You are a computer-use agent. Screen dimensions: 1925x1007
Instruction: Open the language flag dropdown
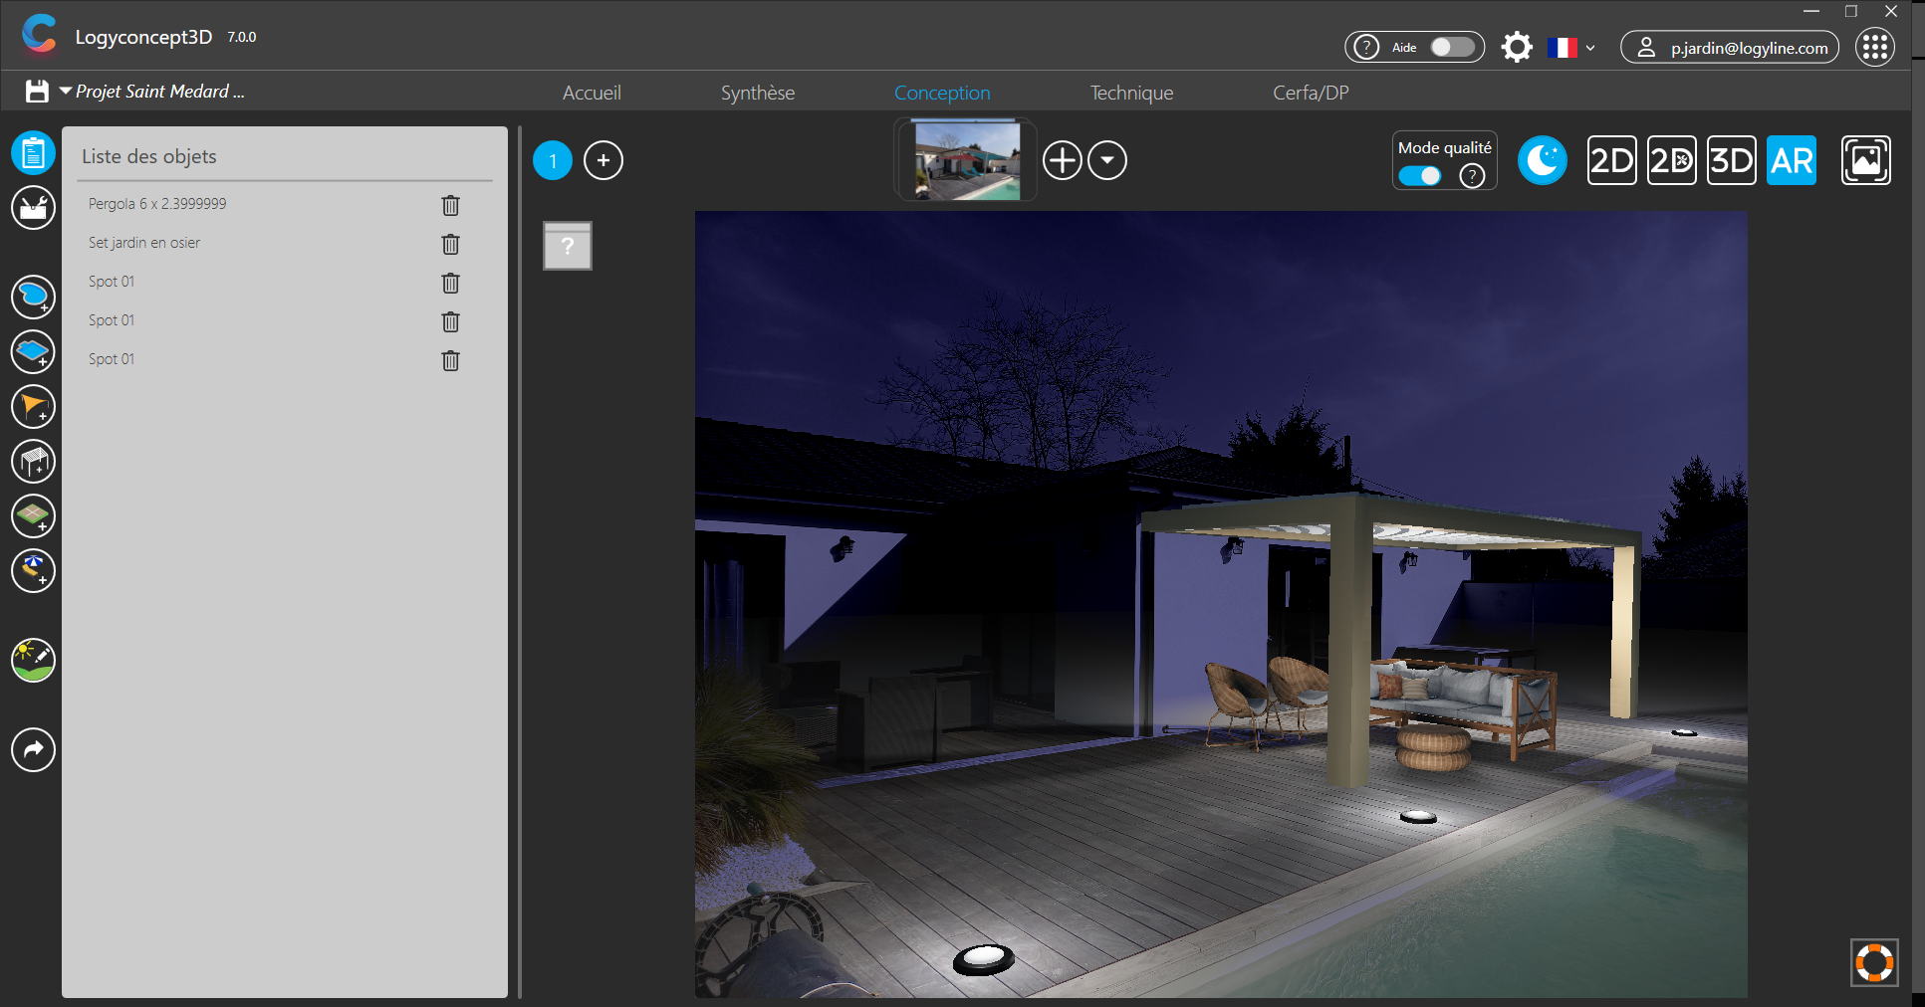(1571, 47)
